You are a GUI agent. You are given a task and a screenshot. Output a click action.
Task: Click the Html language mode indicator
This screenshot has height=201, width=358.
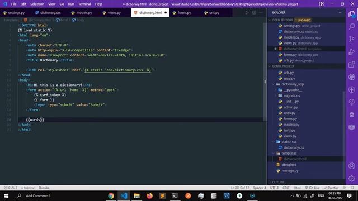[297, 188]
